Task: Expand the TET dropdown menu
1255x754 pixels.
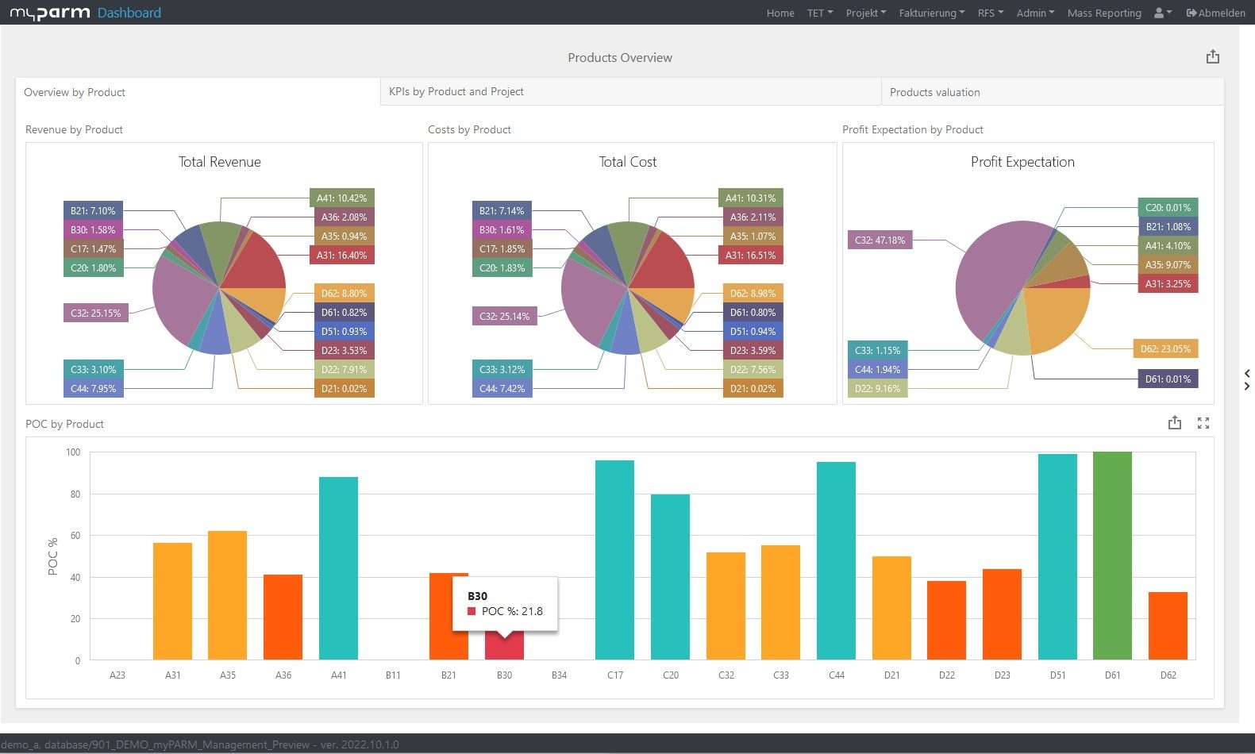Action: point(819,13)
